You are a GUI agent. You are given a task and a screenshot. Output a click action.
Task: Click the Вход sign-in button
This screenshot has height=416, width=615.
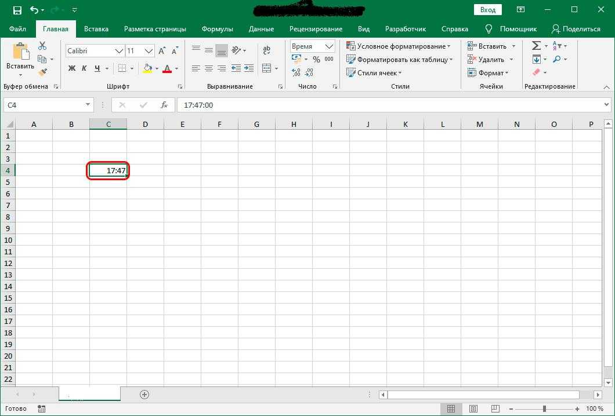tap(488, 10)
